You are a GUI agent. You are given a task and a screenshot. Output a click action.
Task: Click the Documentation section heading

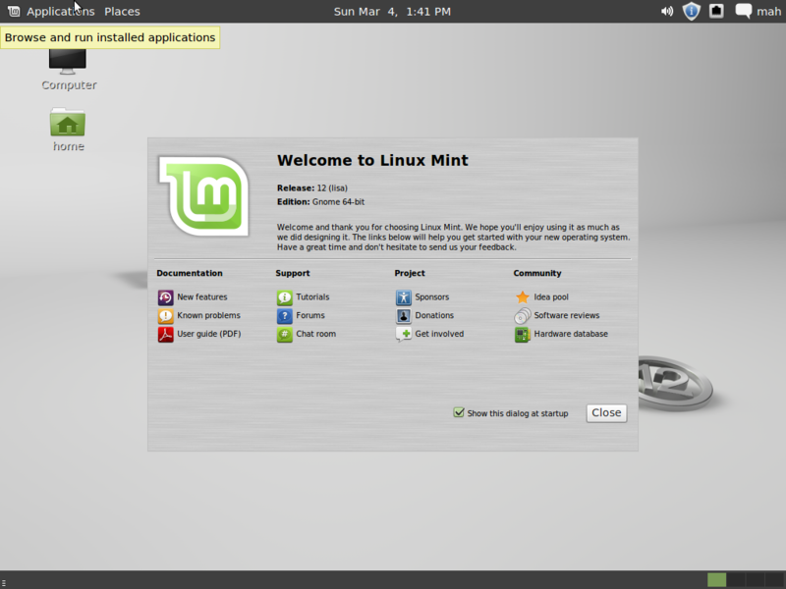190,273
